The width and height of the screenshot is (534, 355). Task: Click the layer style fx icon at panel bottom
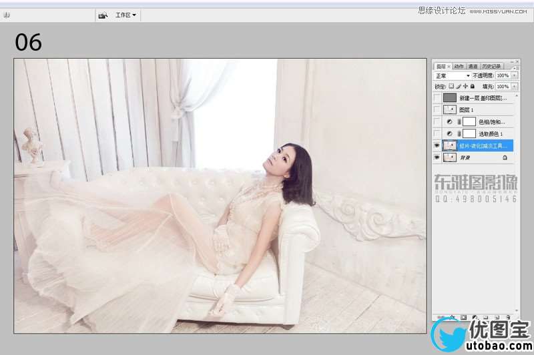[453, 317]
